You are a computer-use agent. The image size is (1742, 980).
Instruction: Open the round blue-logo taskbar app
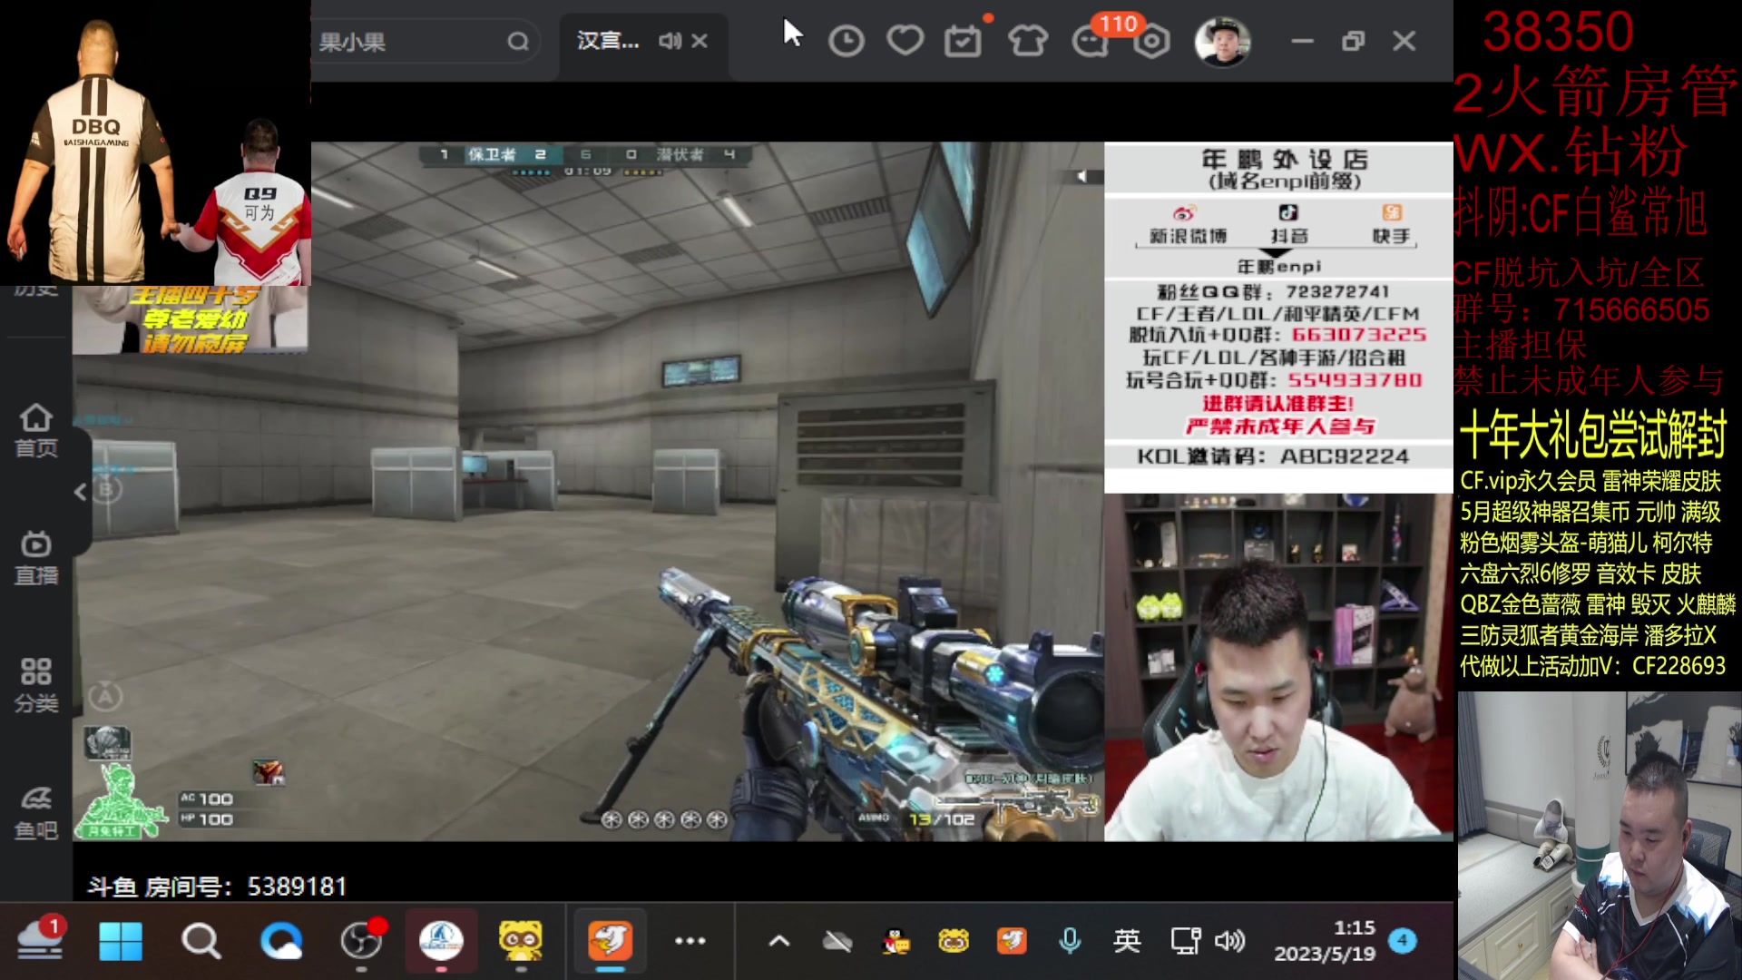point(441,941)
